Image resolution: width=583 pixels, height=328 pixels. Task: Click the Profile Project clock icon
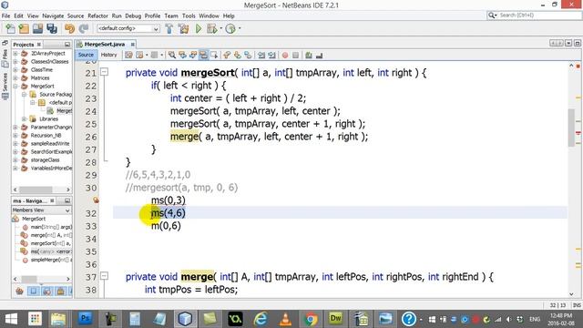click(230, 28)
